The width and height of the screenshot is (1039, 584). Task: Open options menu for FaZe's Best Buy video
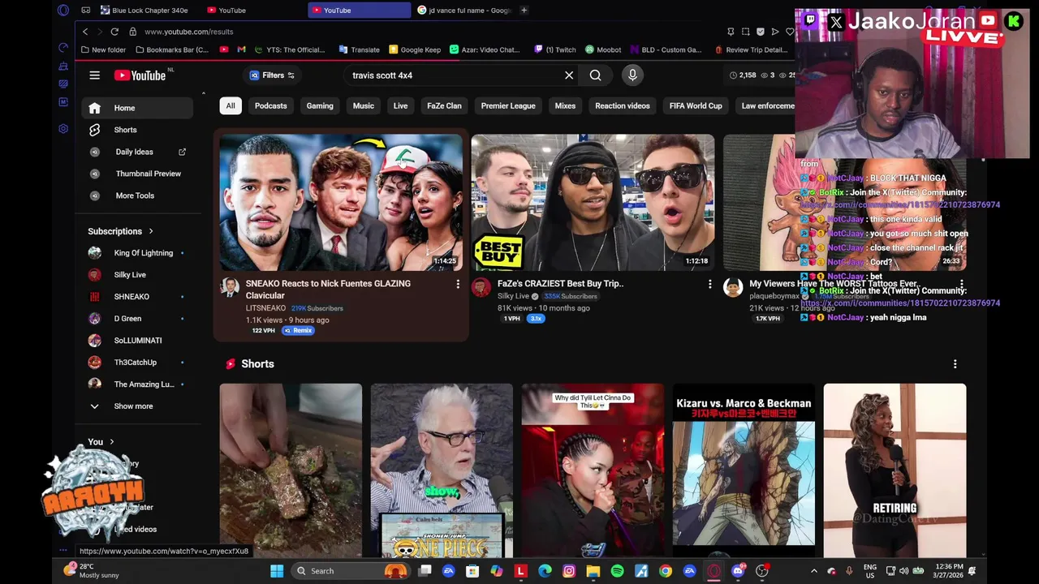click(x=709, y=284)
